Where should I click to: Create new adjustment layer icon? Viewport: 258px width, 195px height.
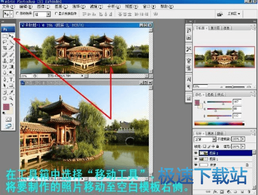click(229, 191)
